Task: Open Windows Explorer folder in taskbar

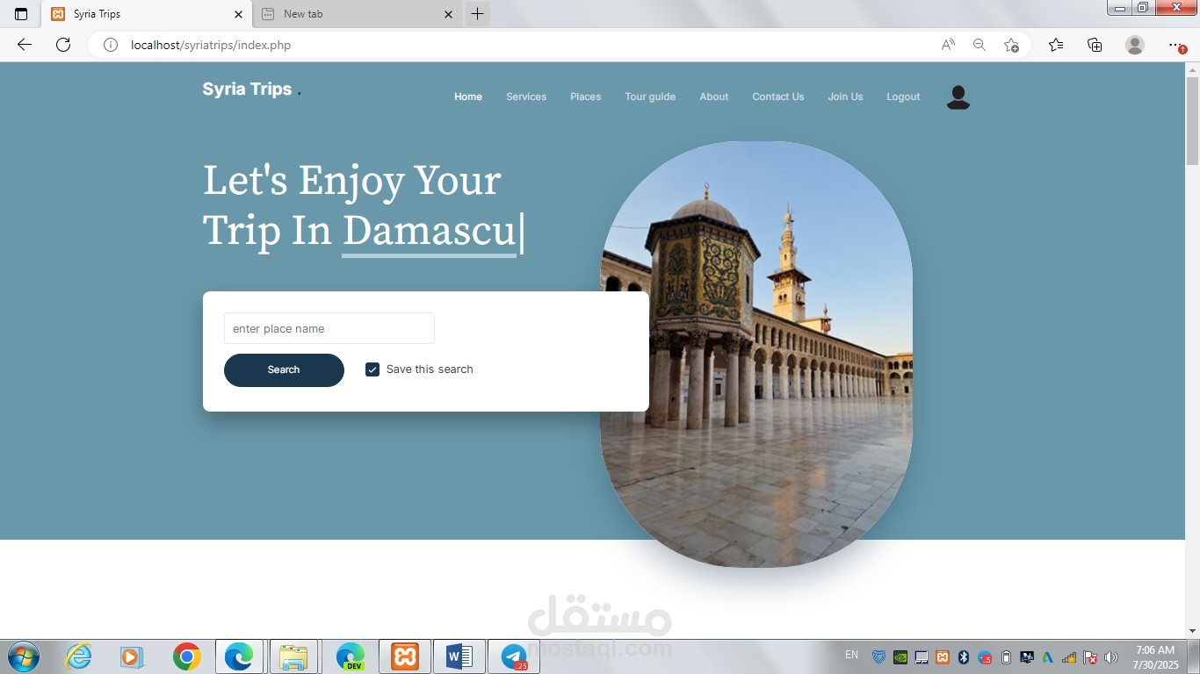Action: [x=293, y=656]
